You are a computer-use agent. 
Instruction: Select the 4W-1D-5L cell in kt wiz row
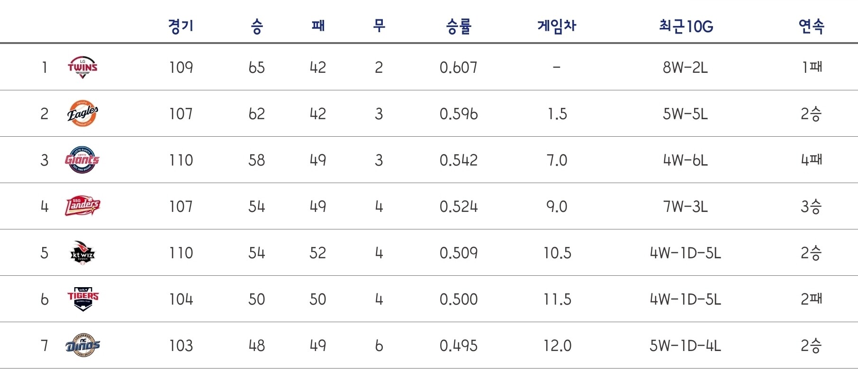685,253
